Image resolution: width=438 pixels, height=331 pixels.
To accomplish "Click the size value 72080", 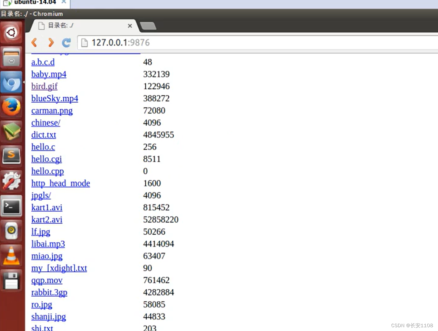I will pyautogui.click(x=154, y=110).
